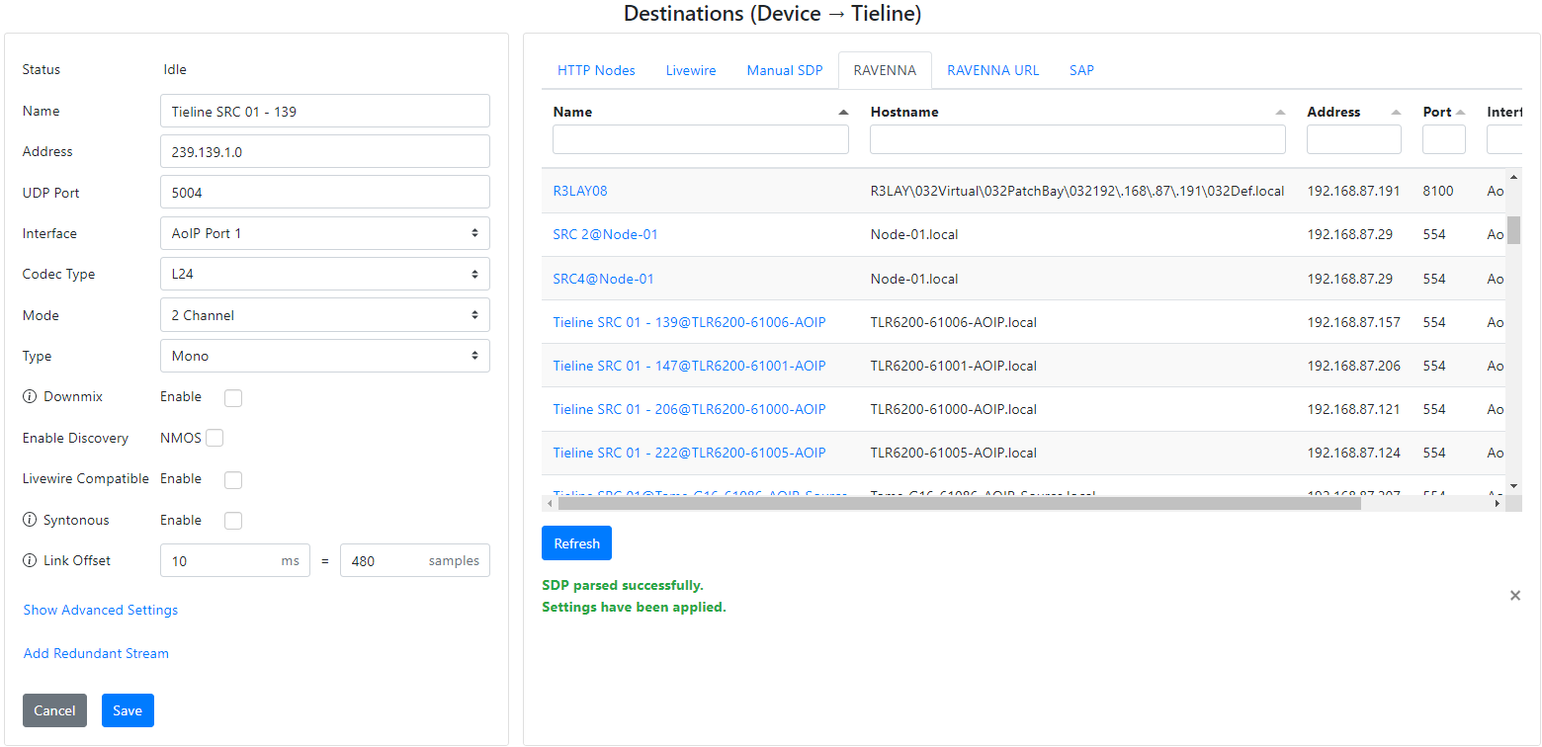Sort table by Port column arrow
The width and height of the screenshot is (1542, 747).
pos(1460,113)
